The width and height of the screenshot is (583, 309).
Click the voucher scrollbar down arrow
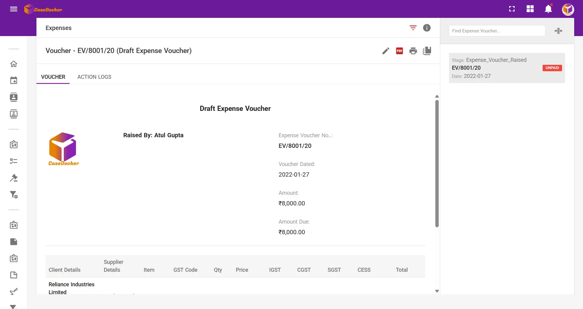pos(437,291)
